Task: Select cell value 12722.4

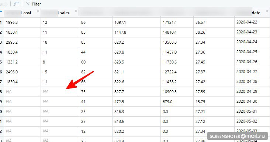Action: click(x=170, y=72)
